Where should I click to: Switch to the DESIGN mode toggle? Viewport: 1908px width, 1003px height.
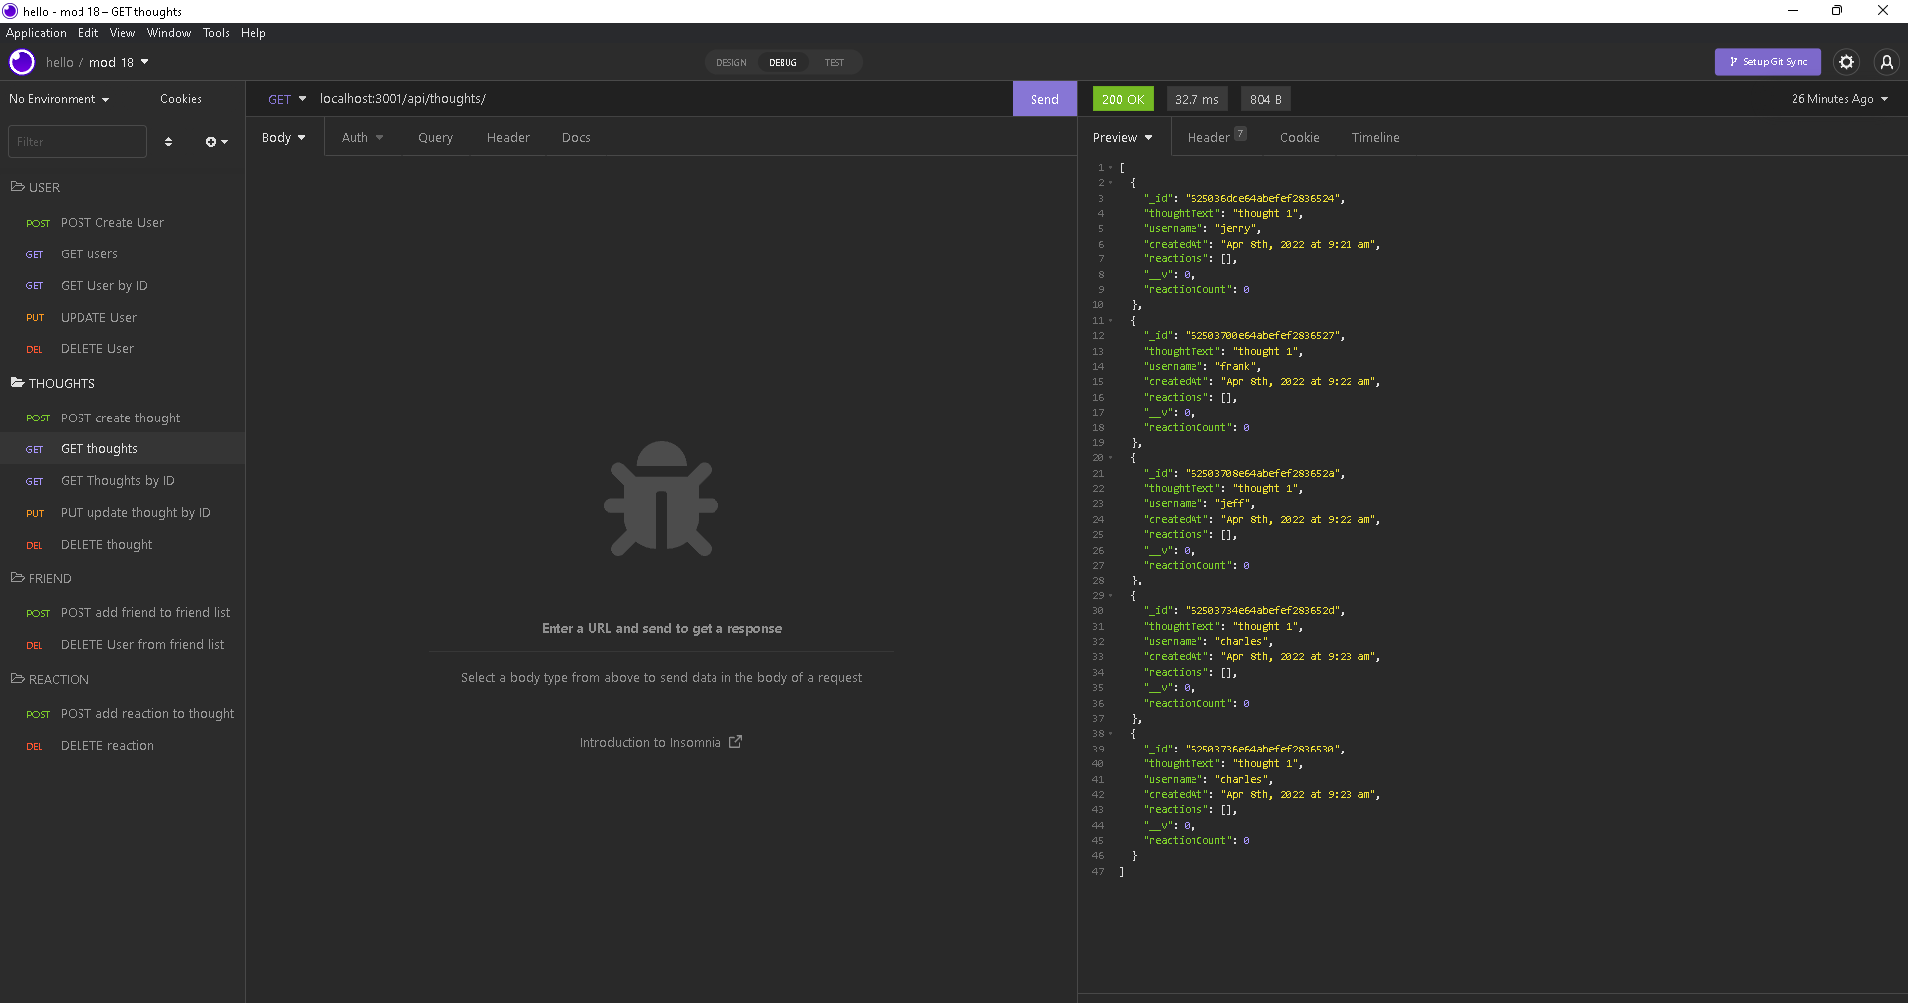(731, 62)
